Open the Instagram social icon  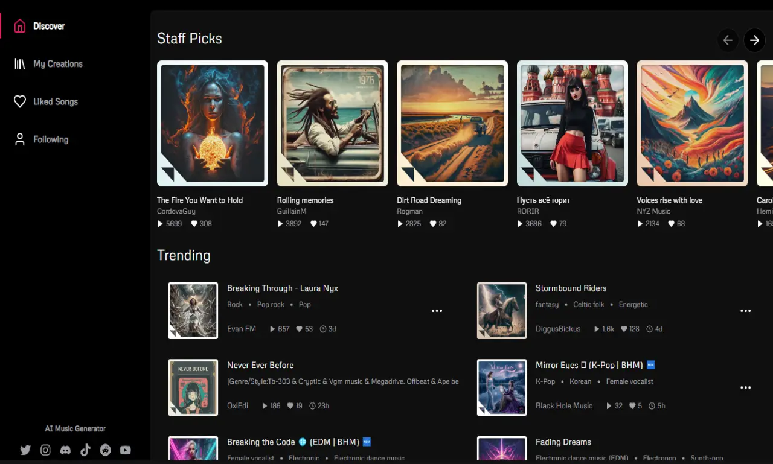45,450
